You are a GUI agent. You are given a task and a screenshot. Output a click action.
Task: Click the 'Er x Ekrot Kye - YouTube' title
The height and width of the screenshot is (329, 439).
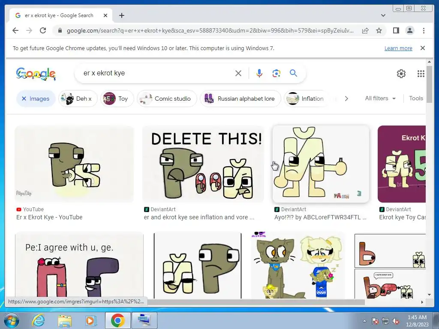[x=49, y=217]
